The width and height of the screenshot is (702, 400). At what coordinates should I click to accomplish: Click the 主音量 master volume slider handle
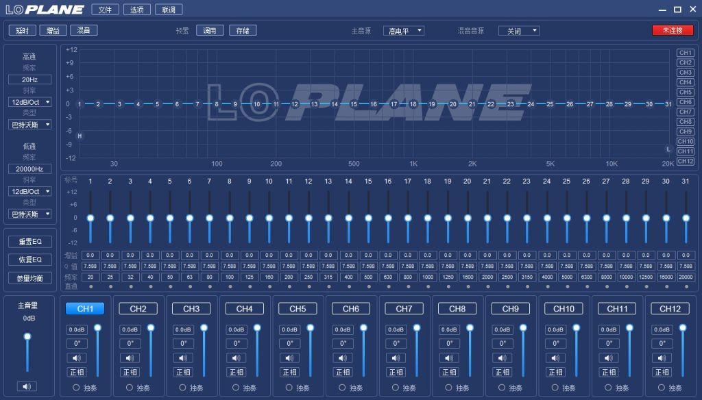pos(27,336)
